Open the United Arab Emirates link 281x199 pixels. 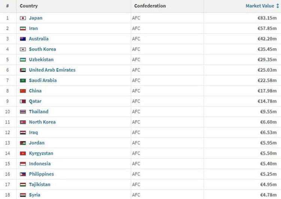[x=52, y=70]
